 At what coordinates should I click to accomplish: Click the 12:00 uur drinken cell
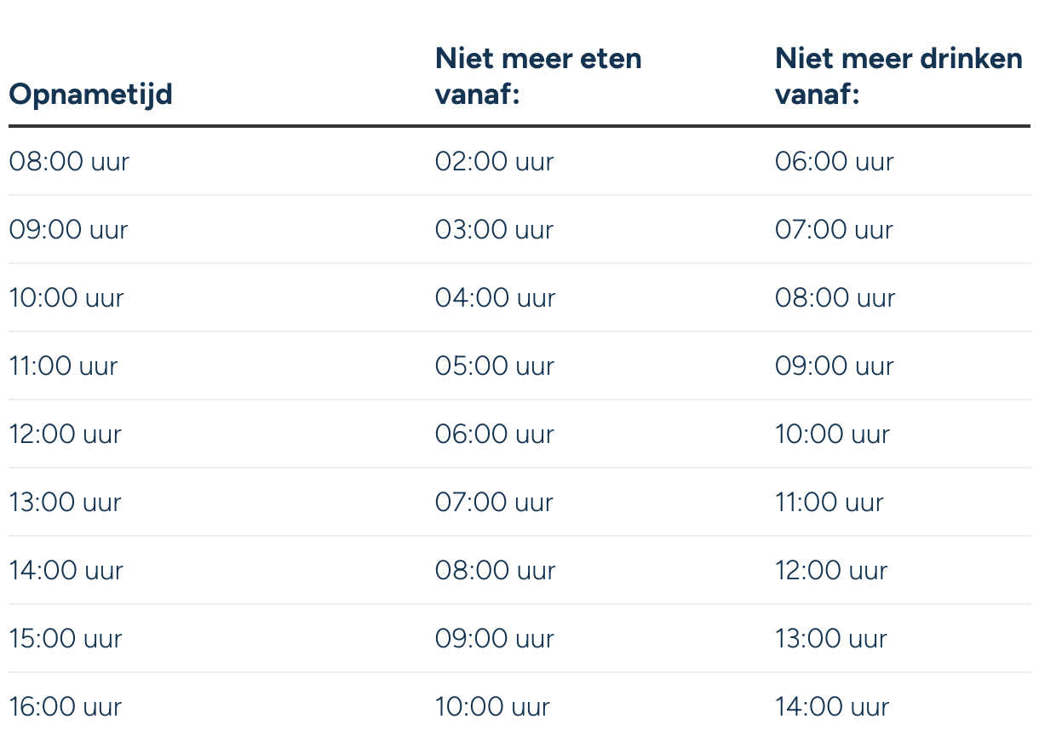[831, 571]
